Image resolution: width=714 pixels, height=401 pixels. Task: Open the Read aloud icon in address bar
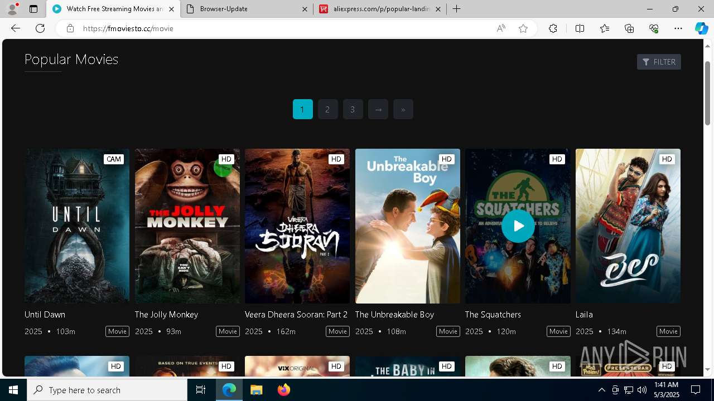coord(501,28)
